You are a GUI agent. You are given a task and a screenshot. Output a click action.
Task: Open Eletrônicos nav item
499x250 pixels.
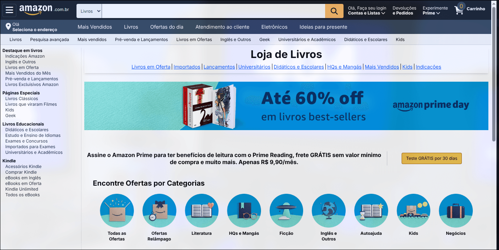coord(274,27)
